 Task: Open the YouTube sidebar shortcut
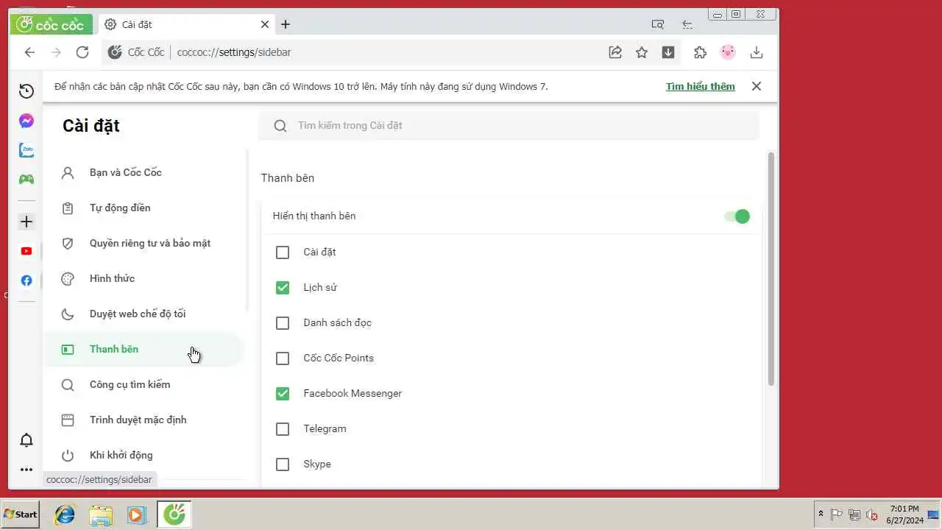26,251
